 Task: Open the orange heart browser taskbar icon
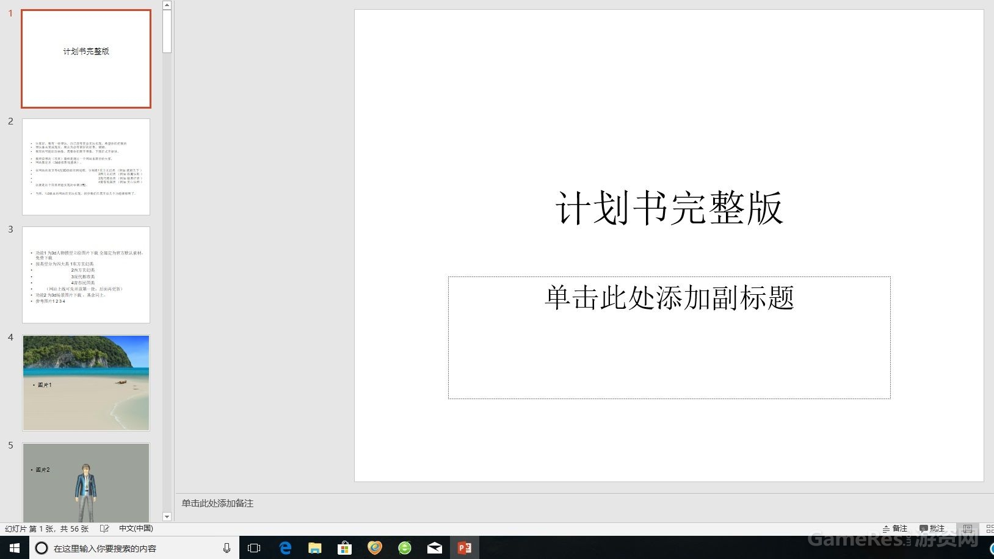[x=375, y=548]
